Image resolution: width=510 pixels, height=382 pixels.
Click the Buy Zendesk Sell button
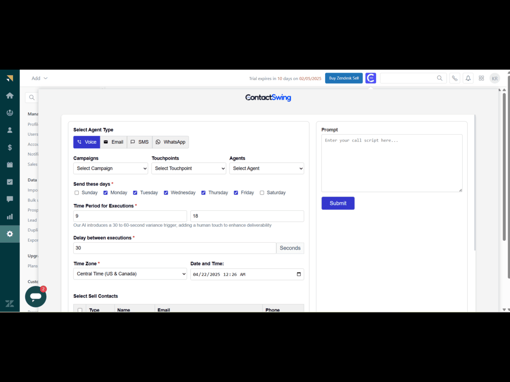tap(344, 78)
